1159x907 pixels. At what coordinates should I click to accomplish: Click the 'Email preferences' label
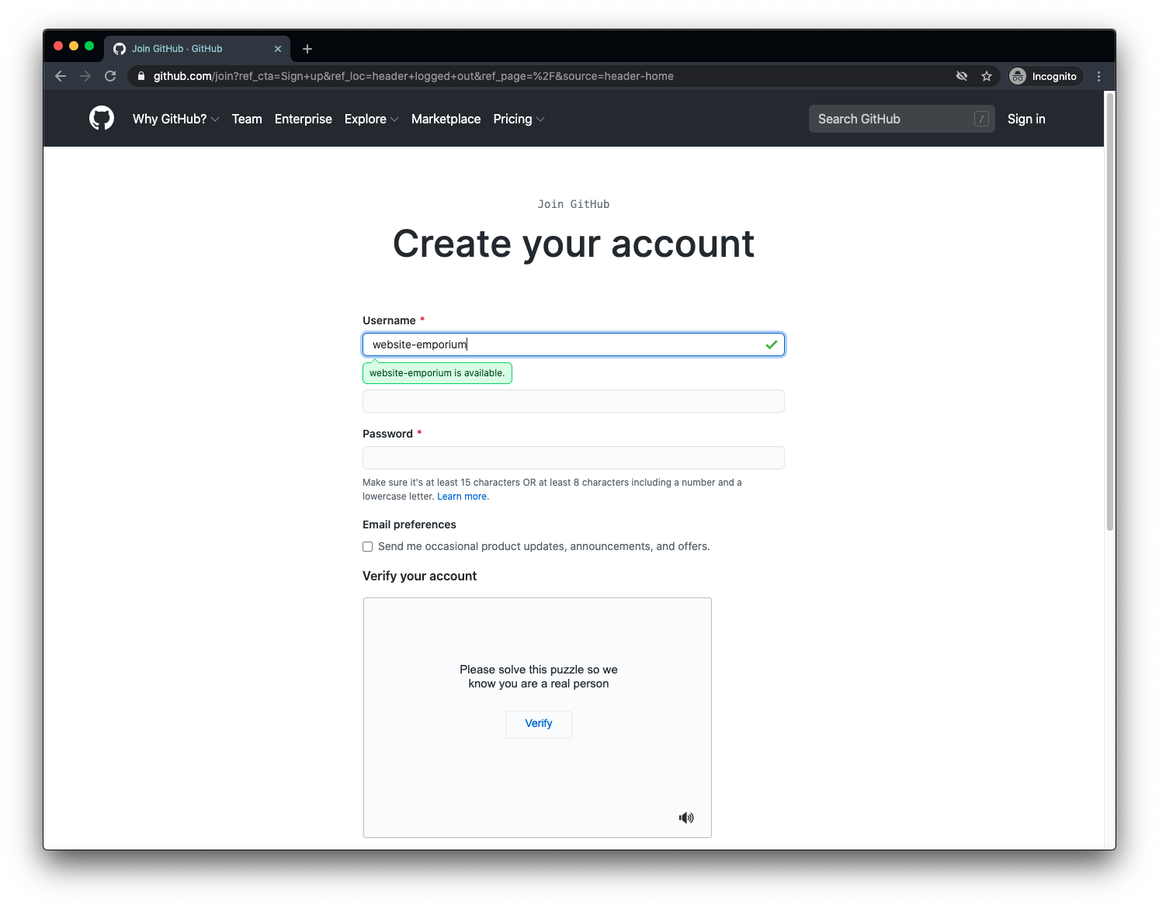pos(409,524)
